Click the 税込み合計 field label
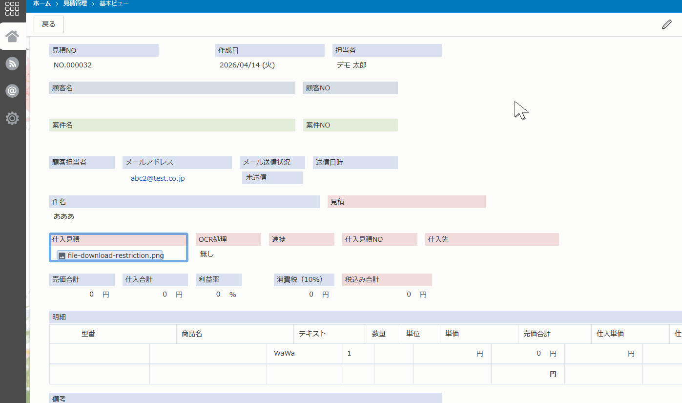The height and width of the screenshot is (403, 682). pos(387,280)
